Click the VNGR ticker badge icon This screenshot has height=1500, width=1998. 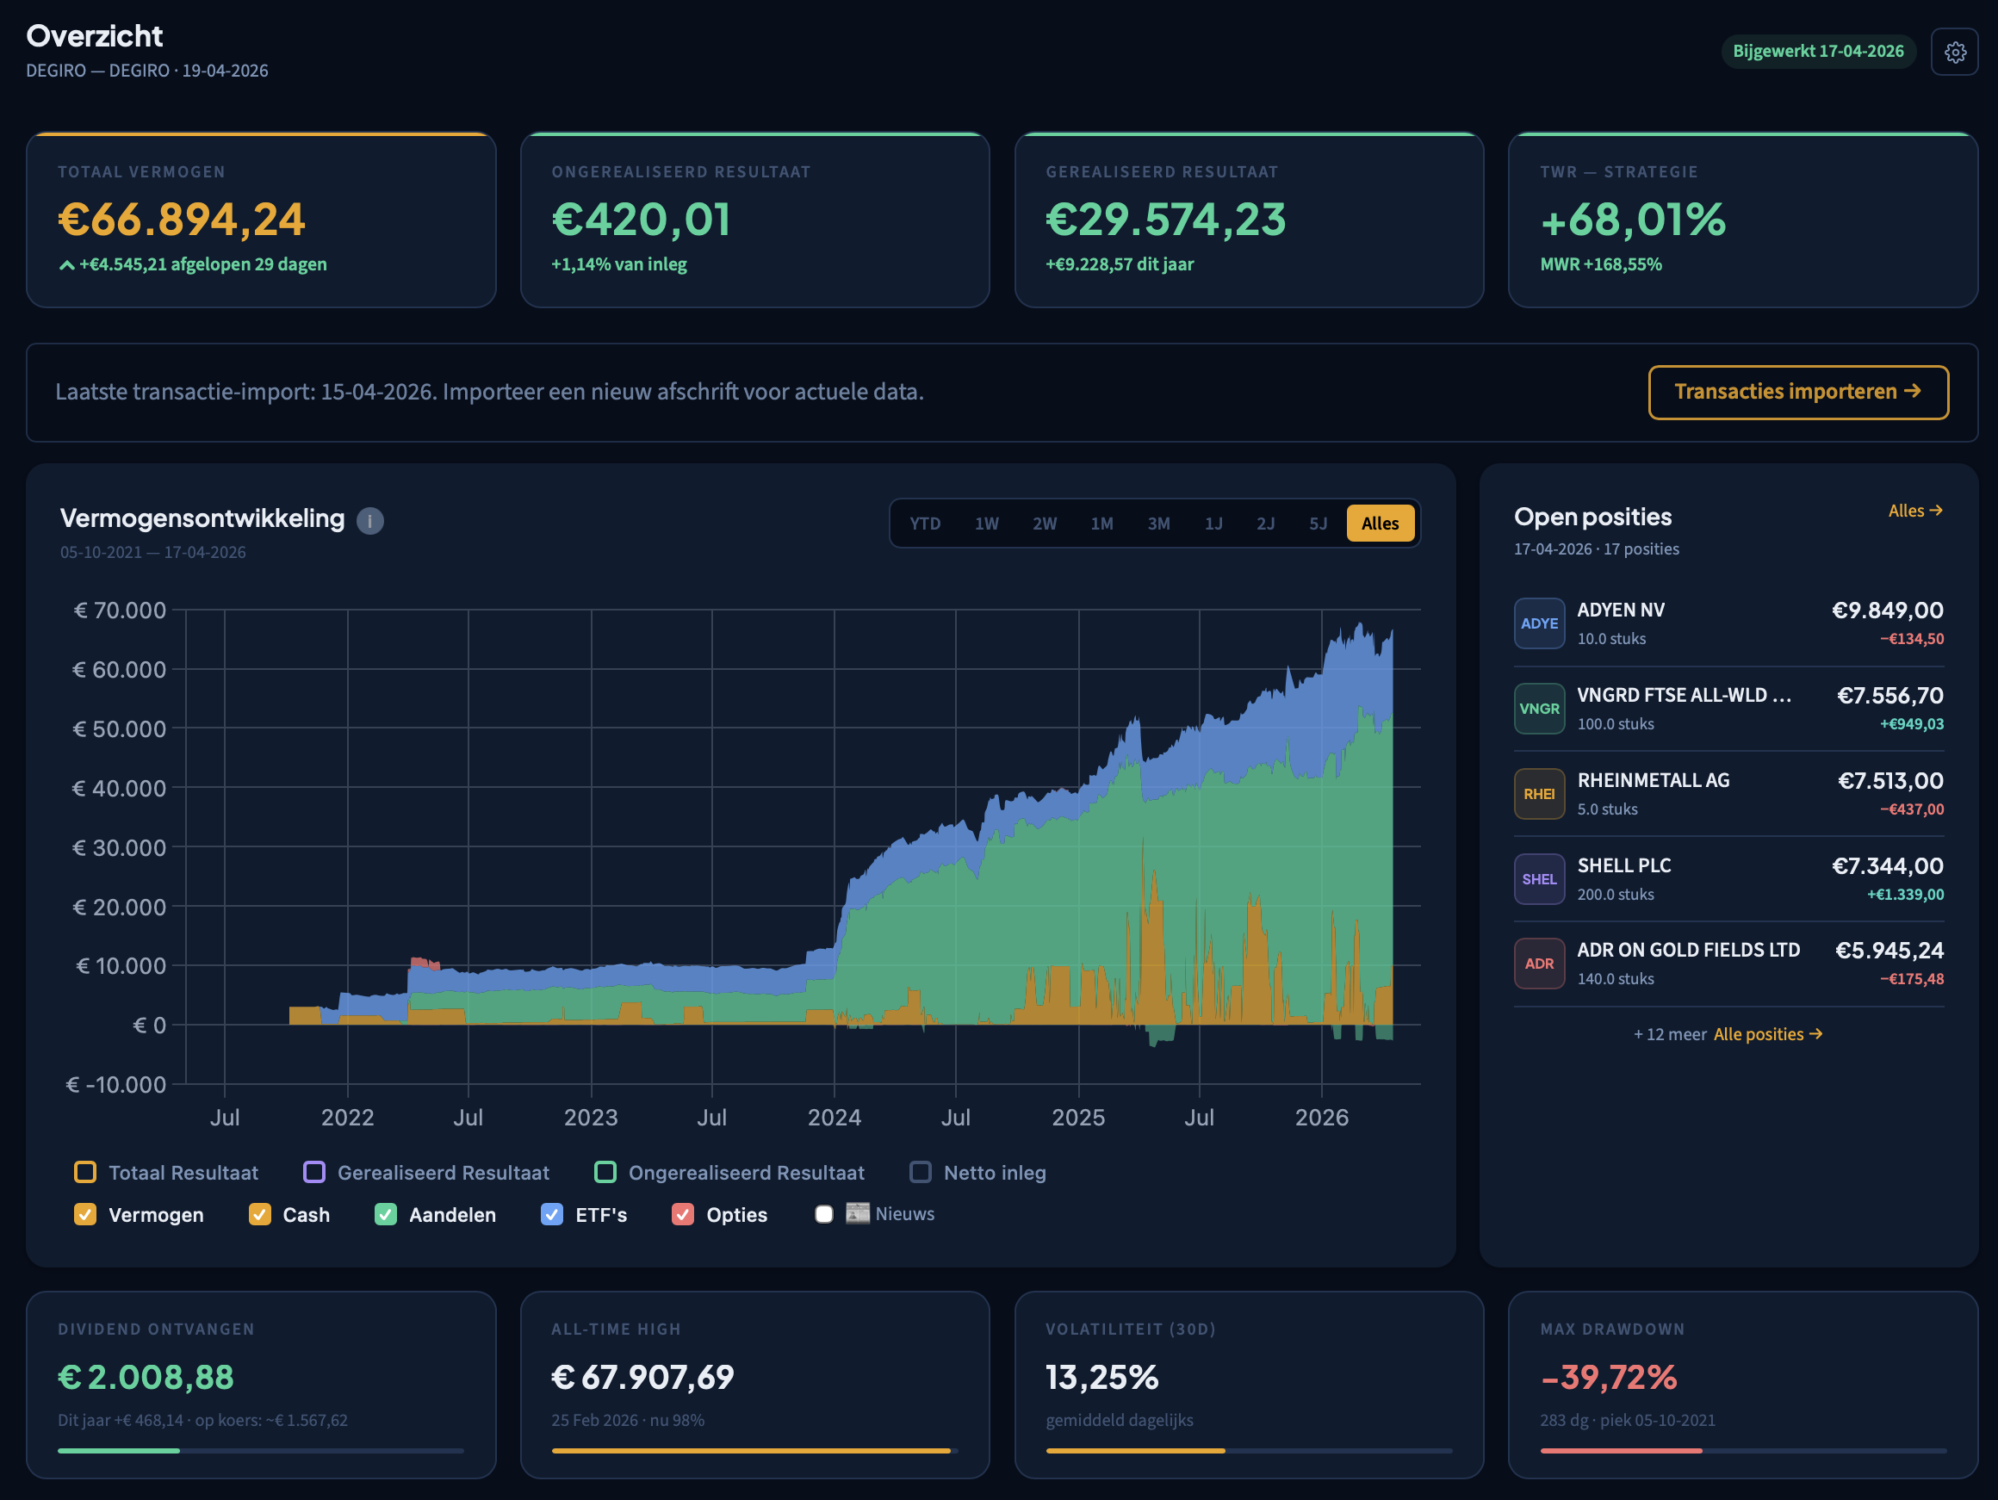(1538, 709)
